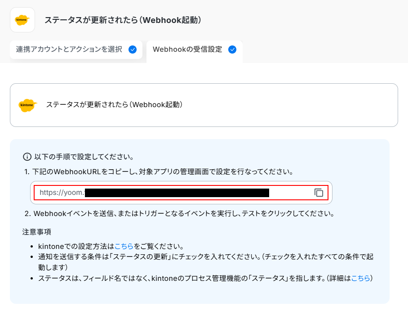Click the kintone cloud icon in the trigger card
Viewport: 408px width, 311px height.
pos(28,105)
